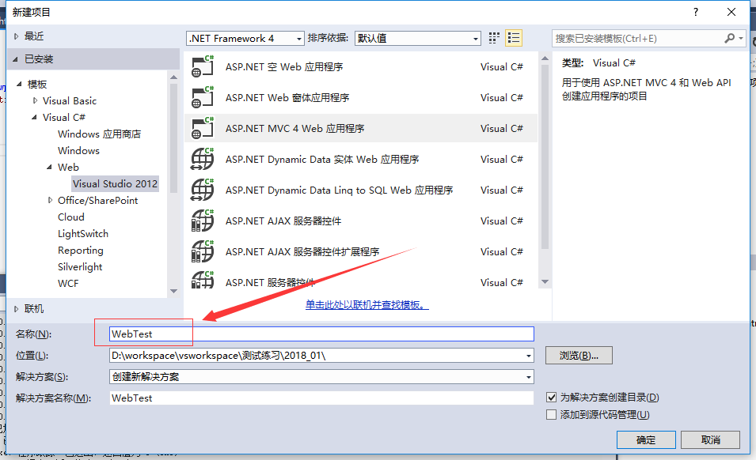This screenshot has width=756, height=460.
Task: Select ASP.NET Dynamic Data 实体 Web 应用程序 text
Action: click(322, 160)
